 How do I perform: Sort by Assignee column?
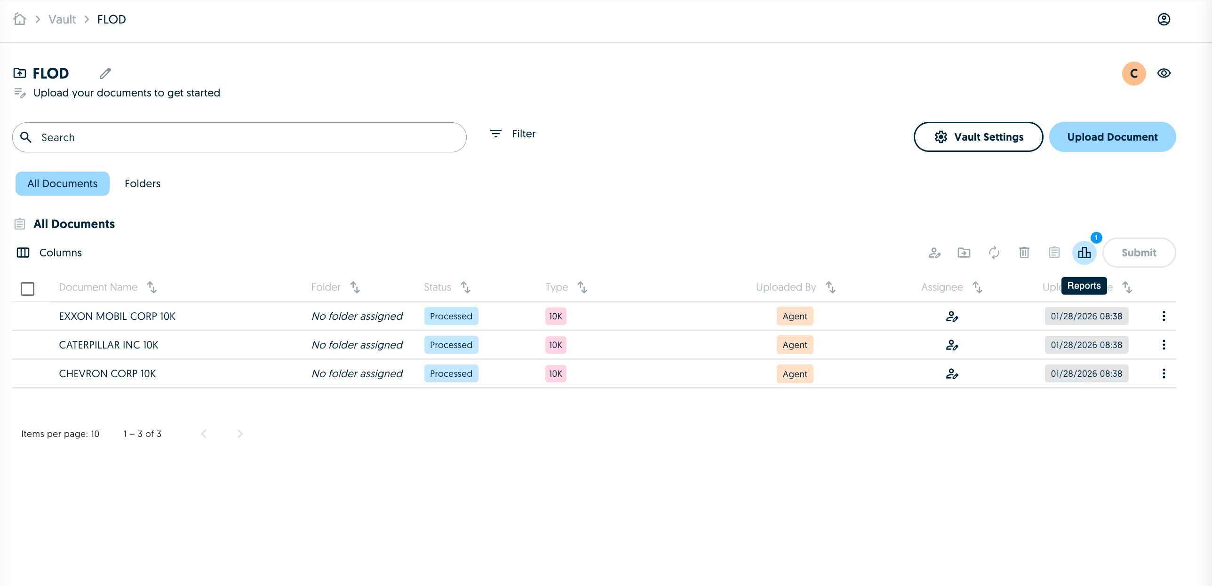click(978, 287)
